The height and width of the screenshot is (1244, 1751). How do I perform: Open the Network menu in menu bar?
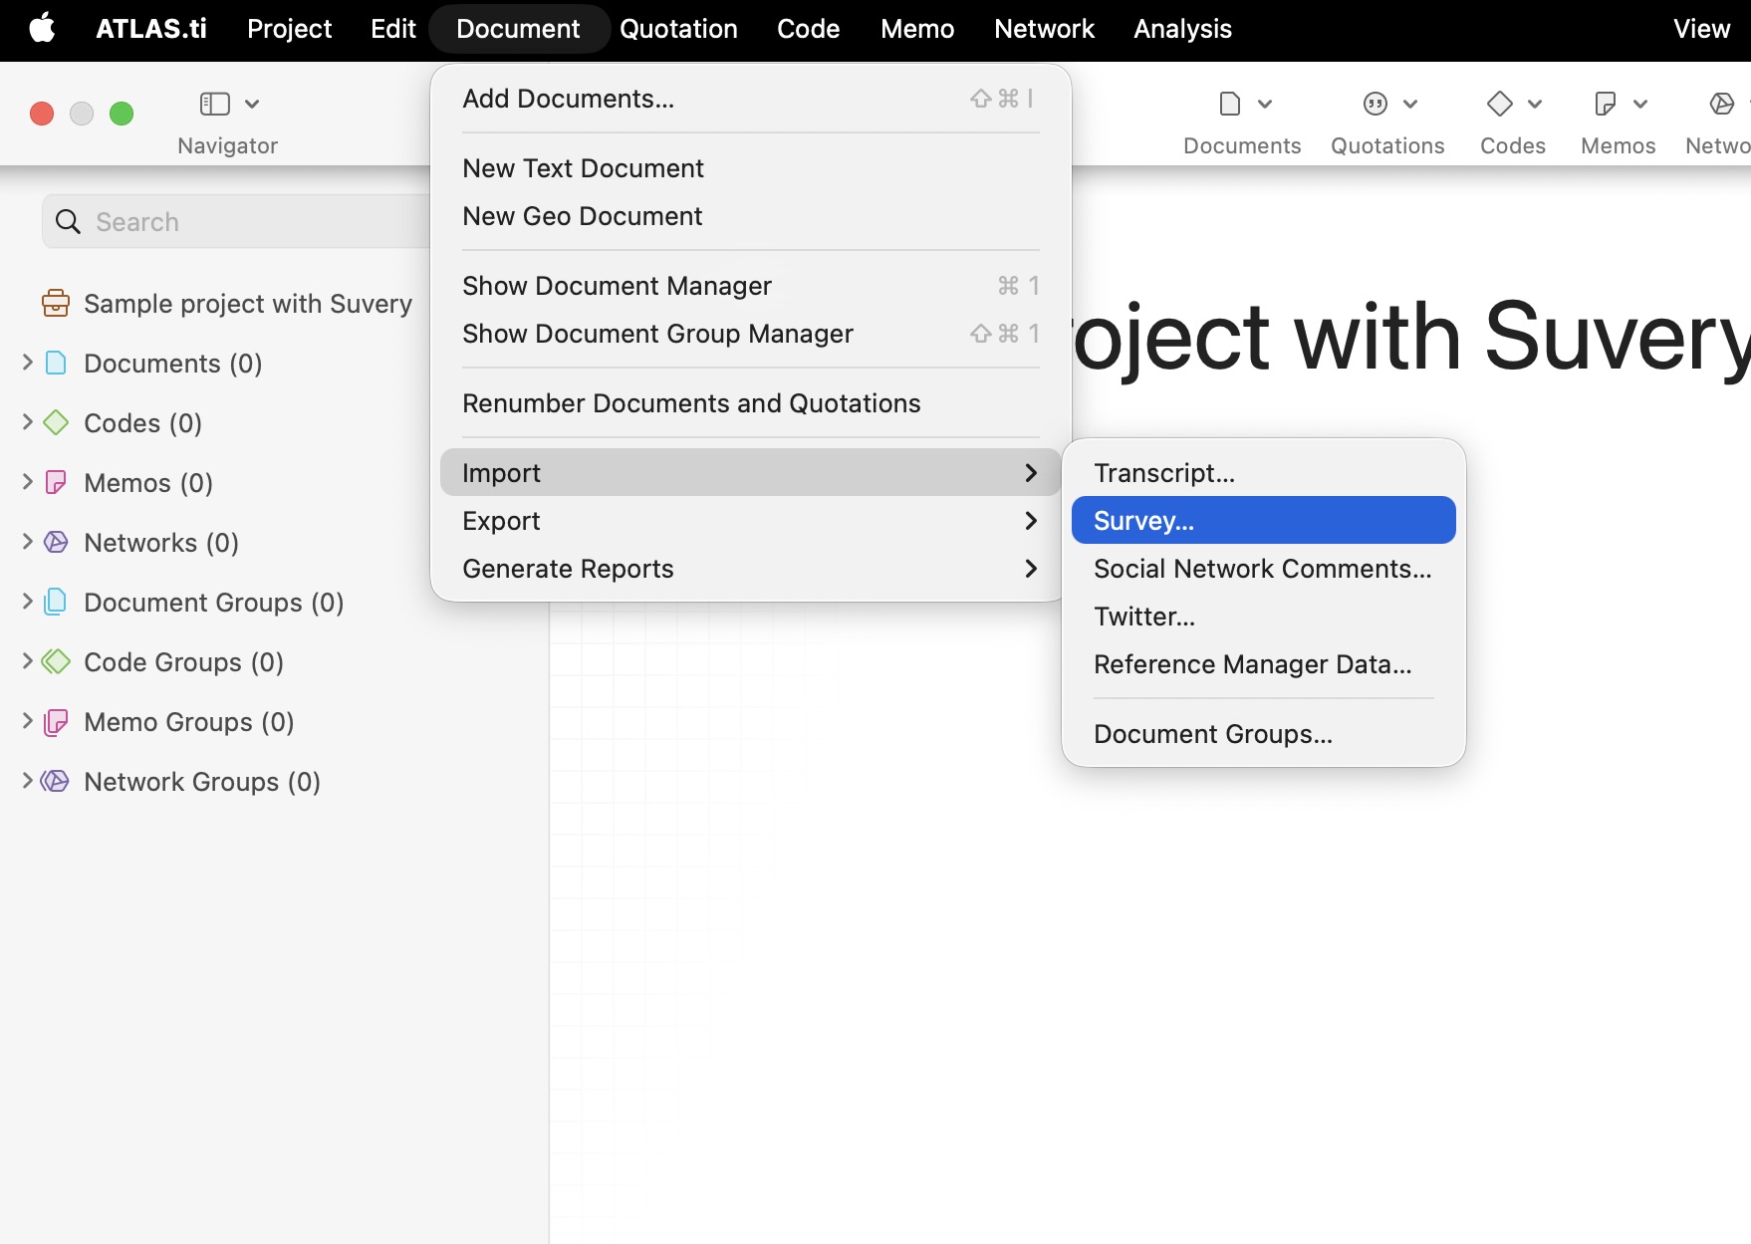point(1044,28)
